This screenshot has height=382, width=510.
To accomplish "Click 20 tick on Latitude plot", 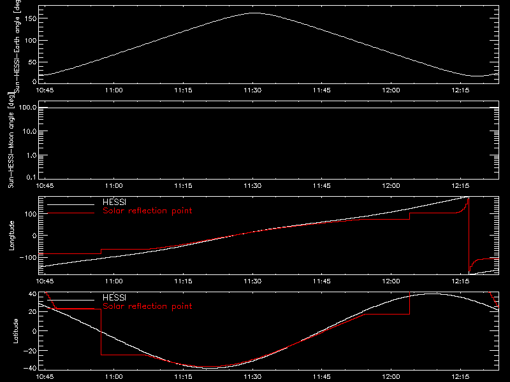I will pos(33,312).
